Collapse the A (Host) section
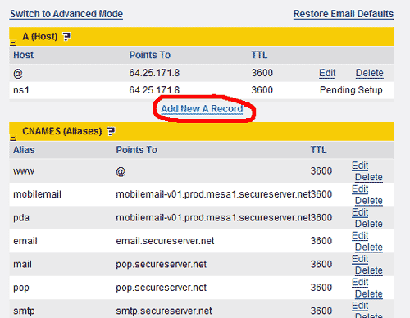 click(x=13, y=43)
